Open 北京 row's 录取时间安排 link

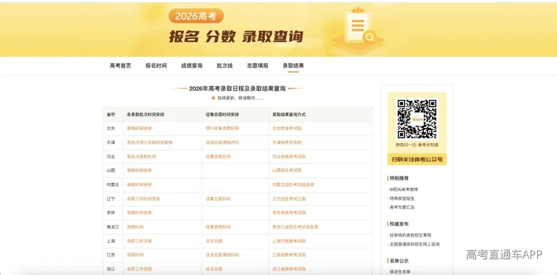click(x=139, y=128)
